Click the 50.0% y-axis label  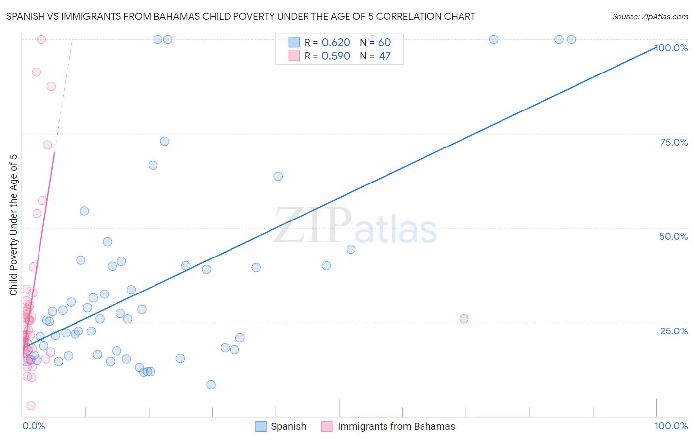[673, 236]
